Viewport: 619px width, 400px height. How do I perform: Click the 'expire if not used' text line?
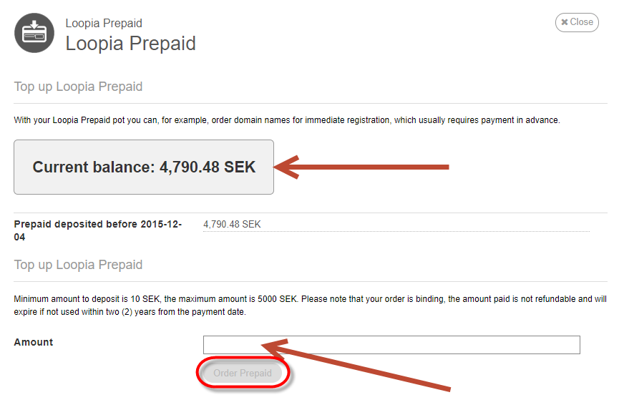coord(130,312)
